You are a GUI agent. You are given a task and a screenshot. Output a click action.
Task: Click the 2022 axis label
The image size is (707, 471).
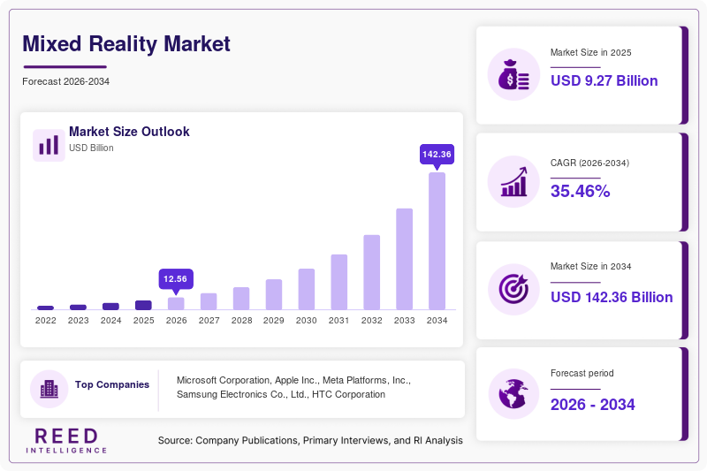(x=46, y=321)
